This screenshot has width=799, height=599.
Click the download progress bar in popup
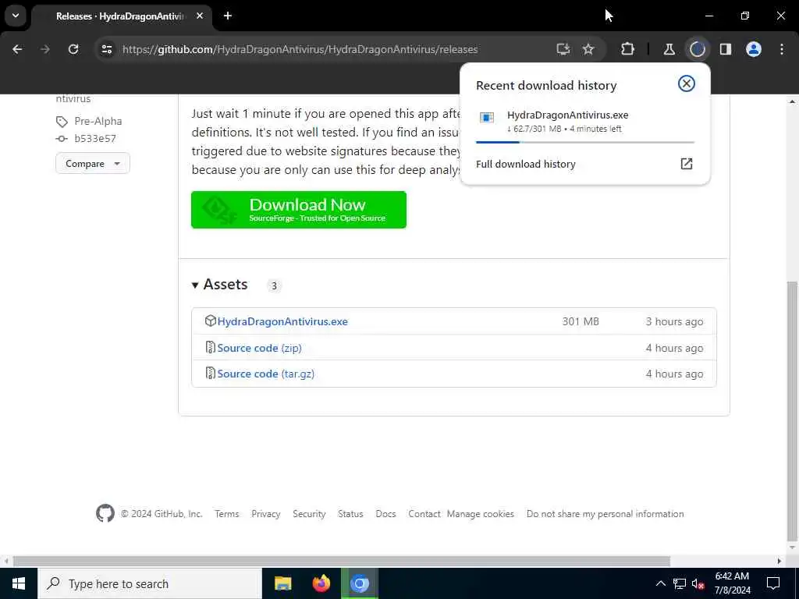585,142
